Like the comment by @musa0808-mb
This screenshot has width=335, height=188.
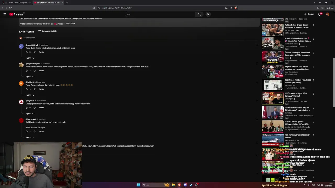pos(27,52)
